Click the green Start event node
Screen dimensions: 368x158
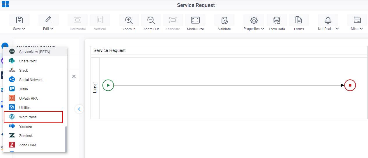108,85
